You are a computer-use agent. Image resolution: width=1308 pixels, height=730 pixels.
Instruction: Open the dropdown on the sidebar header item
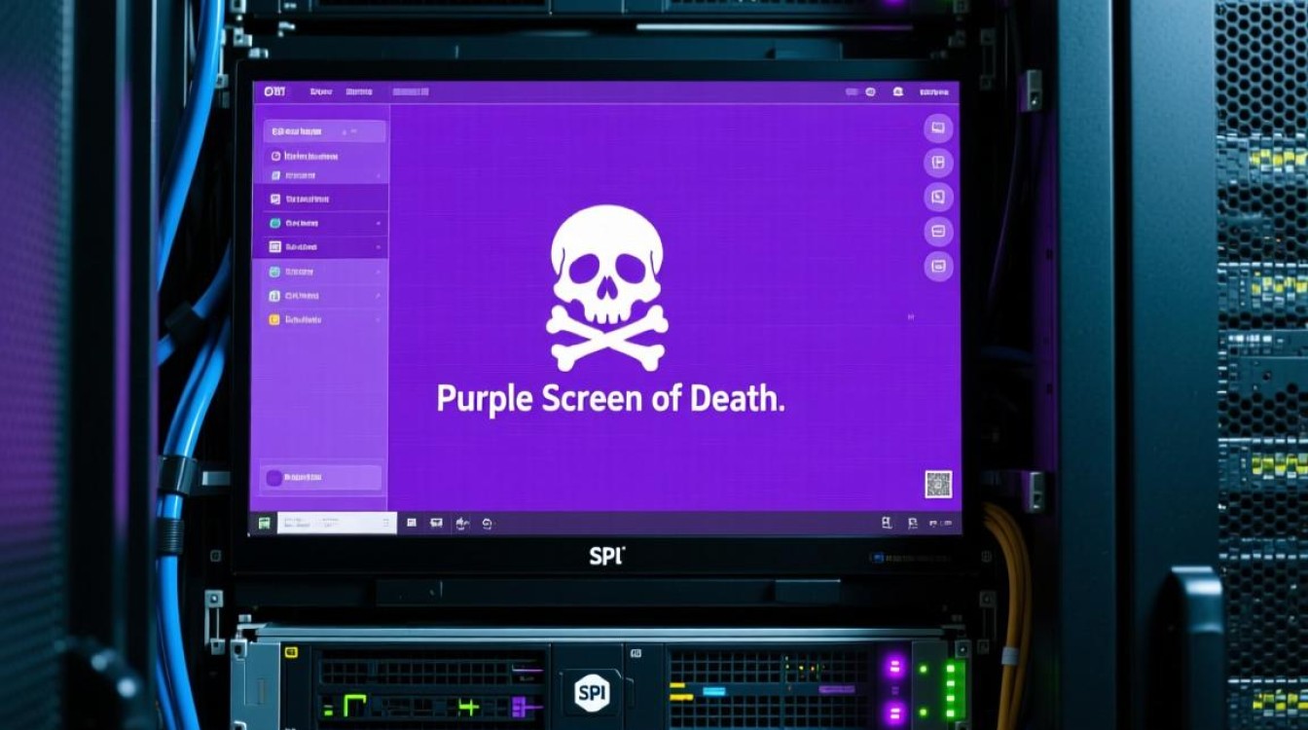coord(345,131)
